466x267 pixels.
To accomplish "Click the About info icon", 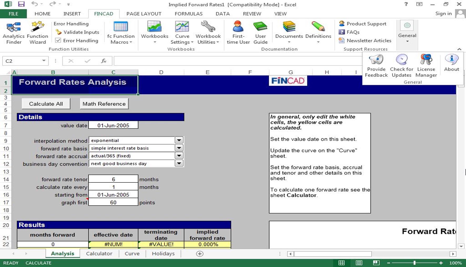I will [x=452, y=63].
